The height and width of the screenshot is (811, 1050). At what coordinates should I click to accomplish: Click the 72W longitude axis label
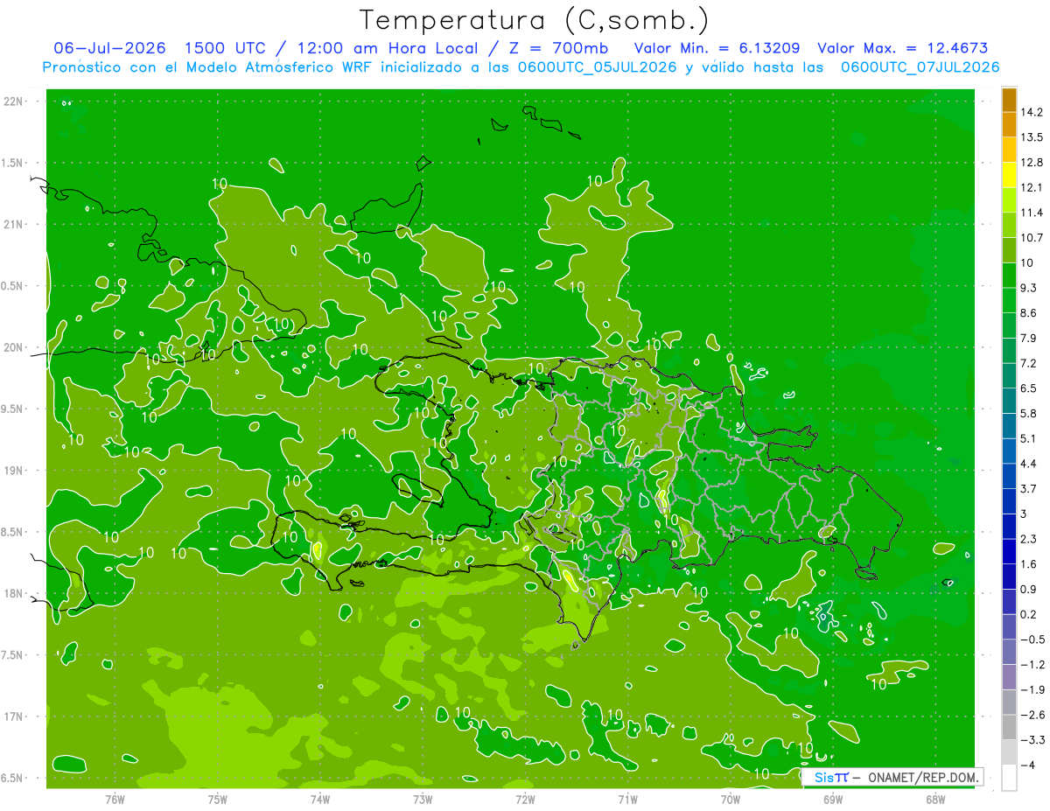click(525, 798)
